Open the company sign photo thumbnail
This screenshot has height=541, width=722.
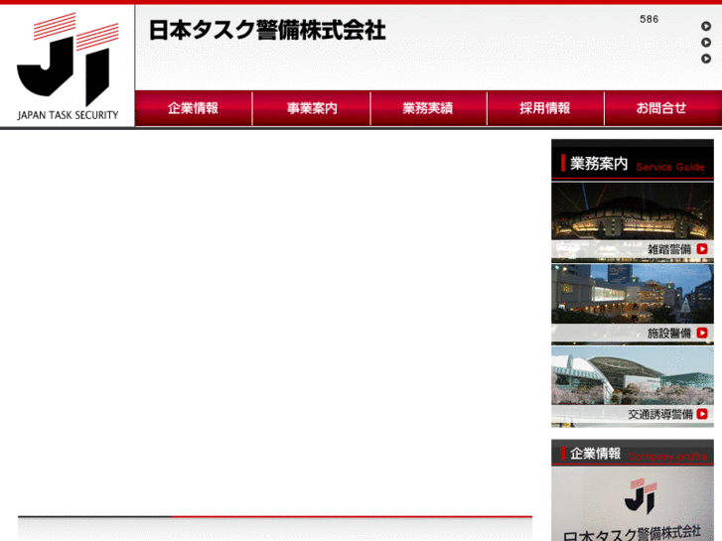[x=633, y=503]
